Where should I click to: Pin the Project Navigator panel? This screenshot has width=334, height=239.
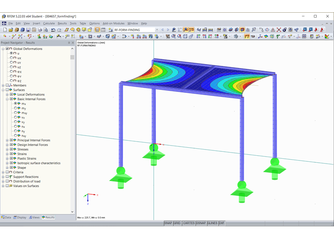click(69, 43)
